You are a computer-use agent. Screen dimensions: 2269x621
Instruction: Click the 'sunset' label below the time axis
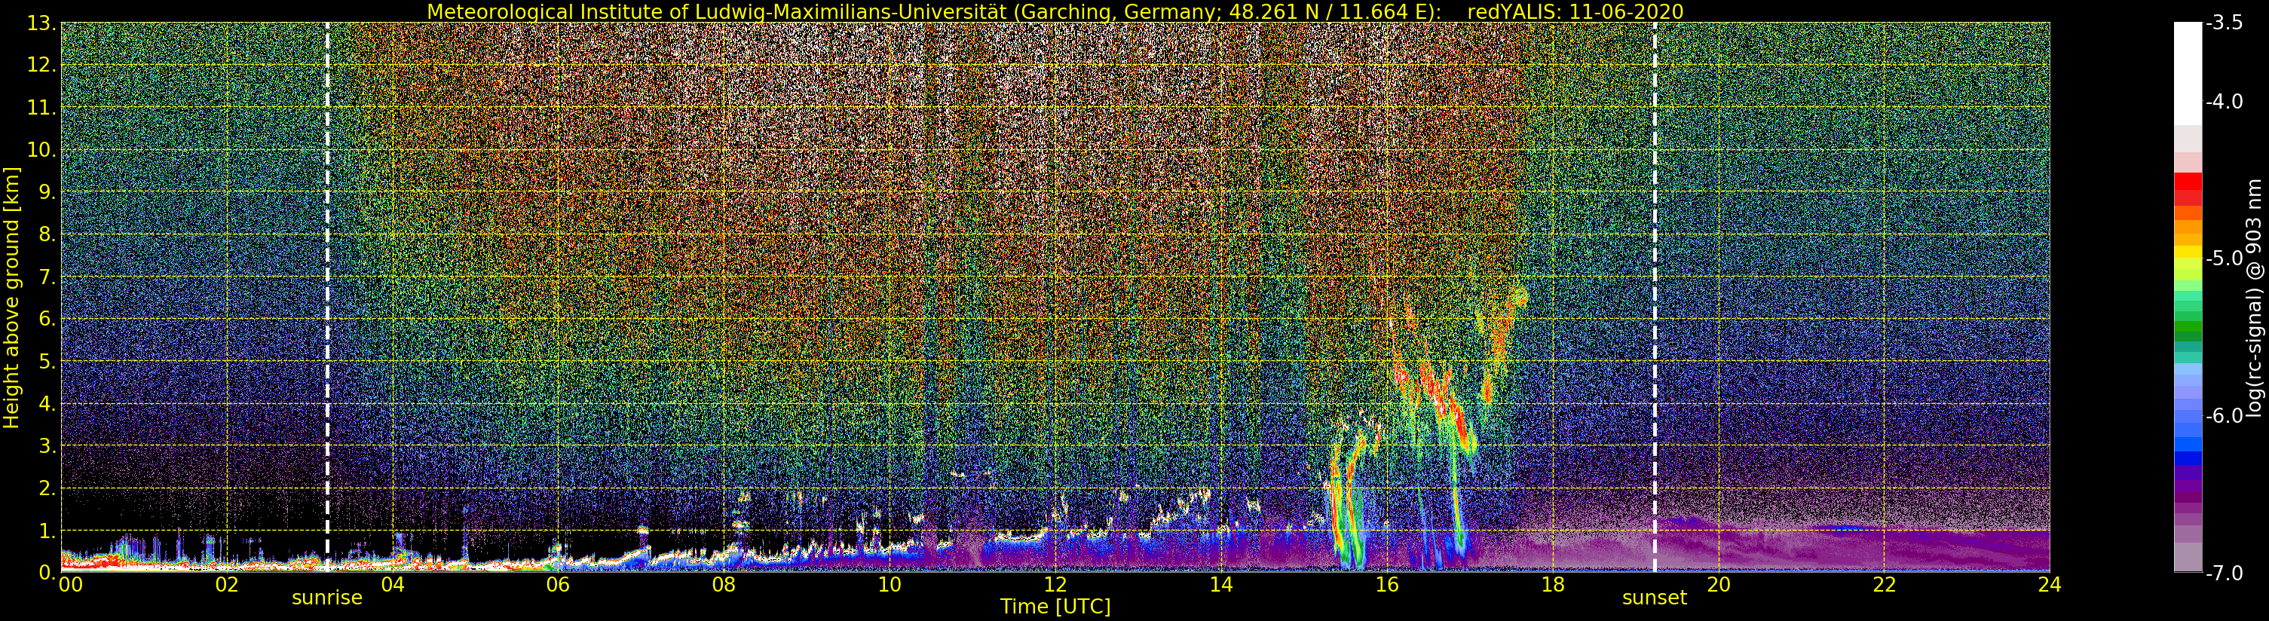point(1654,597)
